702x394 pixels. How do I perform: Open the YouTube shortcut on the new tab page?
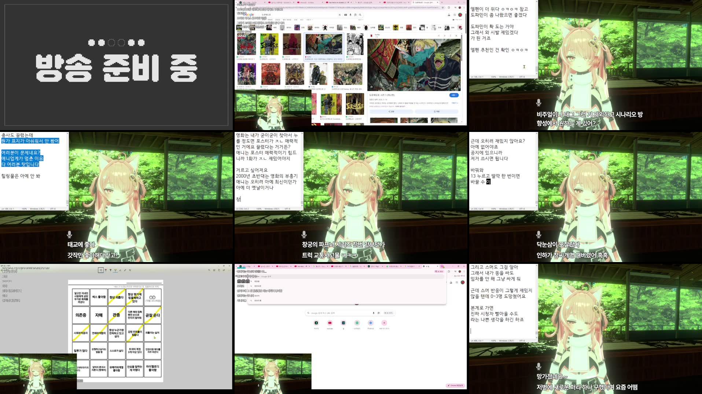pyautogui.click(x=330, y=323)
